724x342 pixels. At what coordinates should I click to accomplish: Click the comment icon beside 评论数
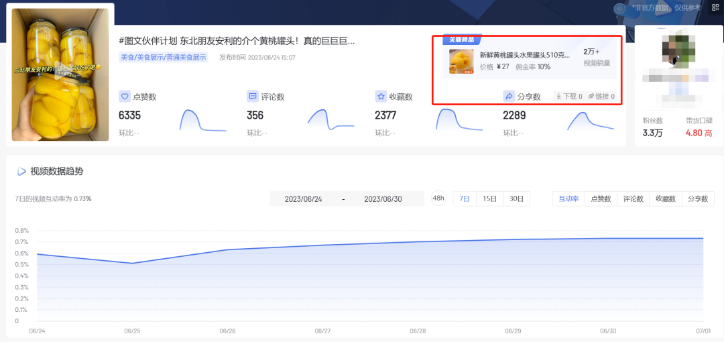click(253, 97)
